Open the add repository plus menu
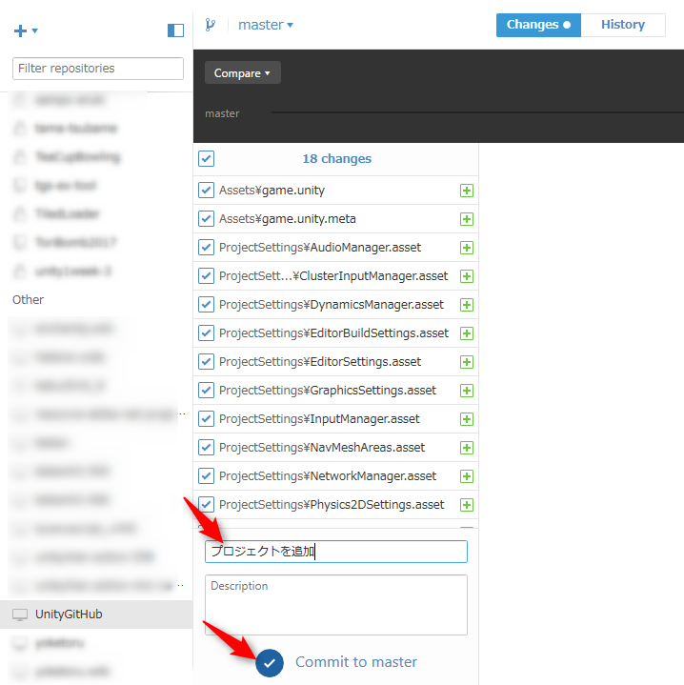 (26, 30)
